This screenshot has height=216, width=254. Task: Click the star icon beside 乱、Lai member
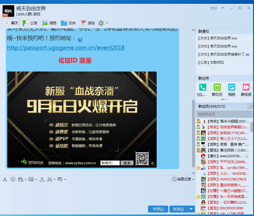coord(198,168)
